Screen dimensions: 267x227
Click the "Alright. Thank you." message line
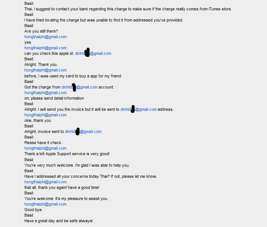41,64
